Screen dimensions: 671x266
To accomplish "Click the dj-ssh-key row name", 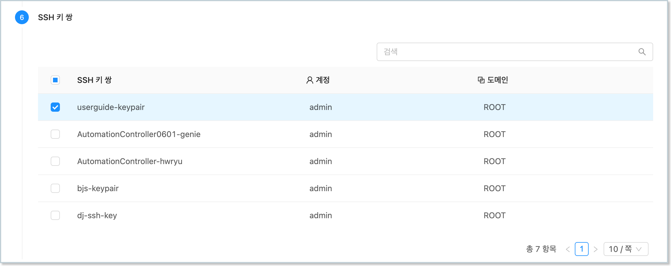I will pyautogui.click(x=97, y=215).
